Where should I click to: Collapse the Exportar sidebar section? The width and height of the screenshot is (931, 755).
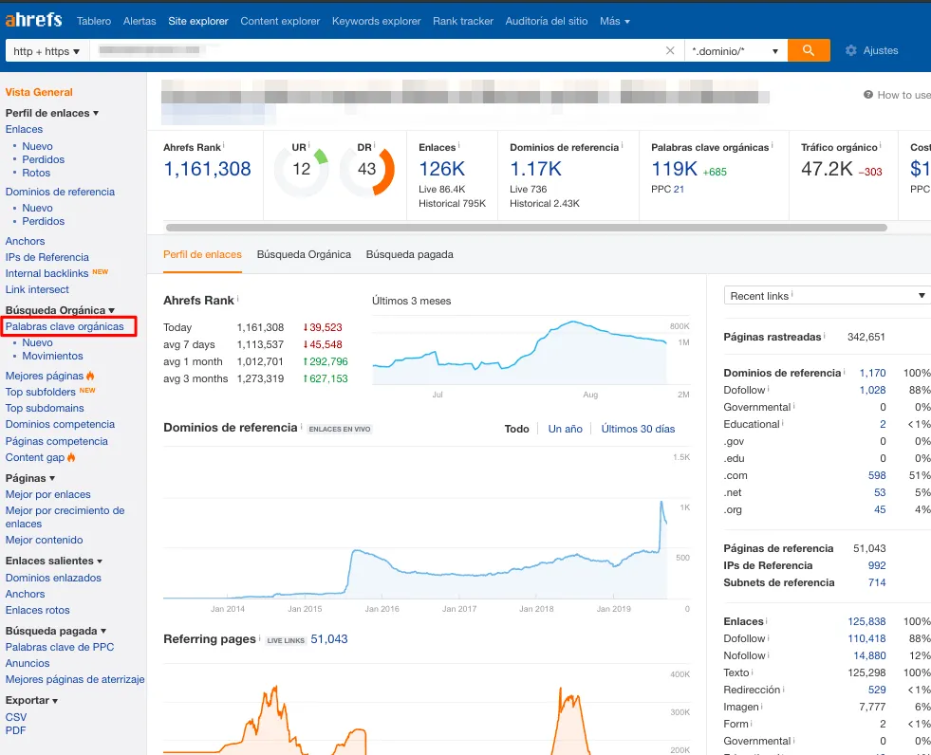31,700
